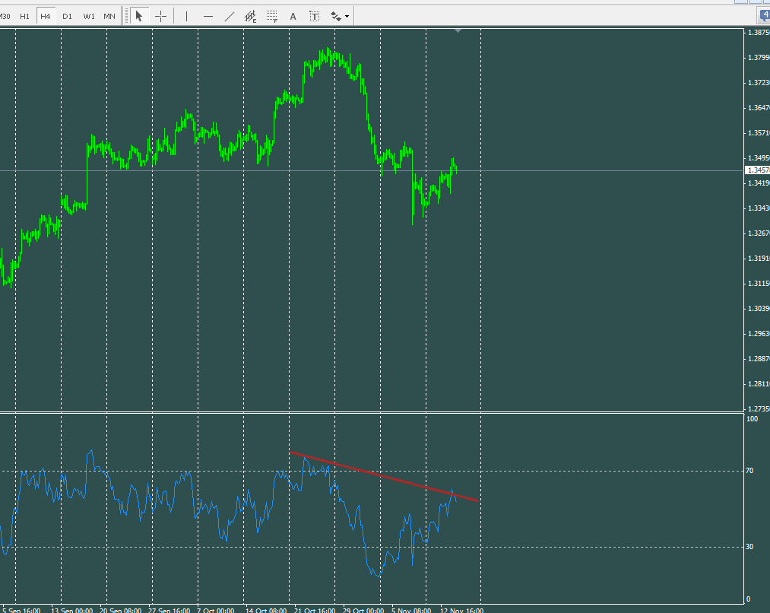Screen dimensions: 770x613
Task: Click the RSI level label 30
Action: click(749, 546)
